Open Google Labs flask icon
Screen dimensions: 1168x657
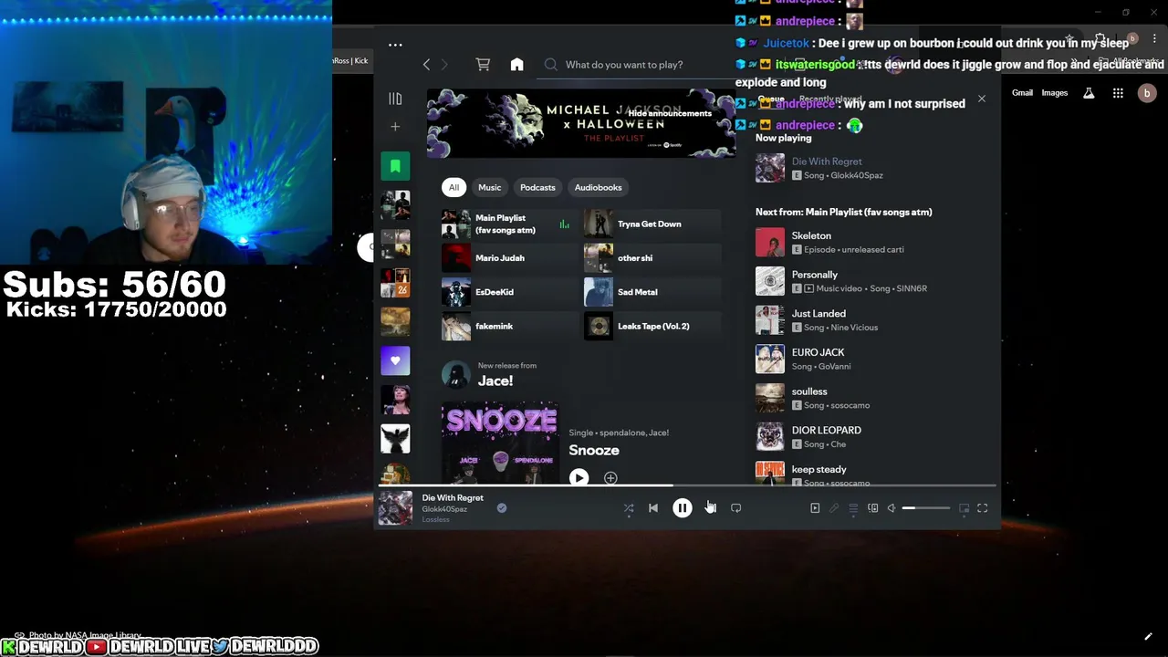[1089, 93]
